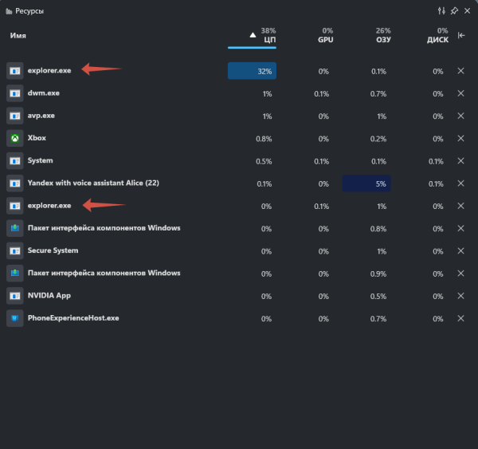Close the Xbox process using its X
This screenshot has width=478, height=449.
(x=460, y=138)
